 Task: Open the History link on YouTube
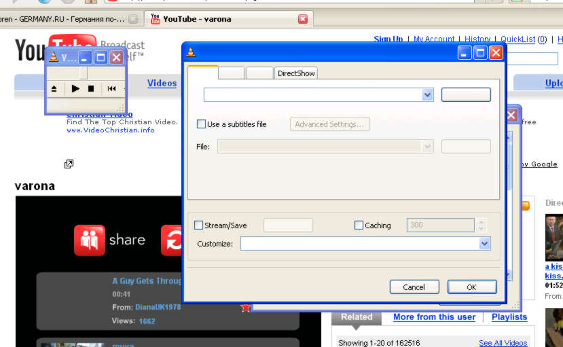click(x=477, y=39)
